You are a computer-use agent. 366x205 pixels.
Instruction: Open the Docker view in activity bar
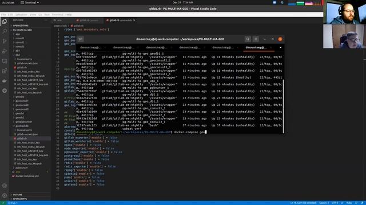point(5,81)
